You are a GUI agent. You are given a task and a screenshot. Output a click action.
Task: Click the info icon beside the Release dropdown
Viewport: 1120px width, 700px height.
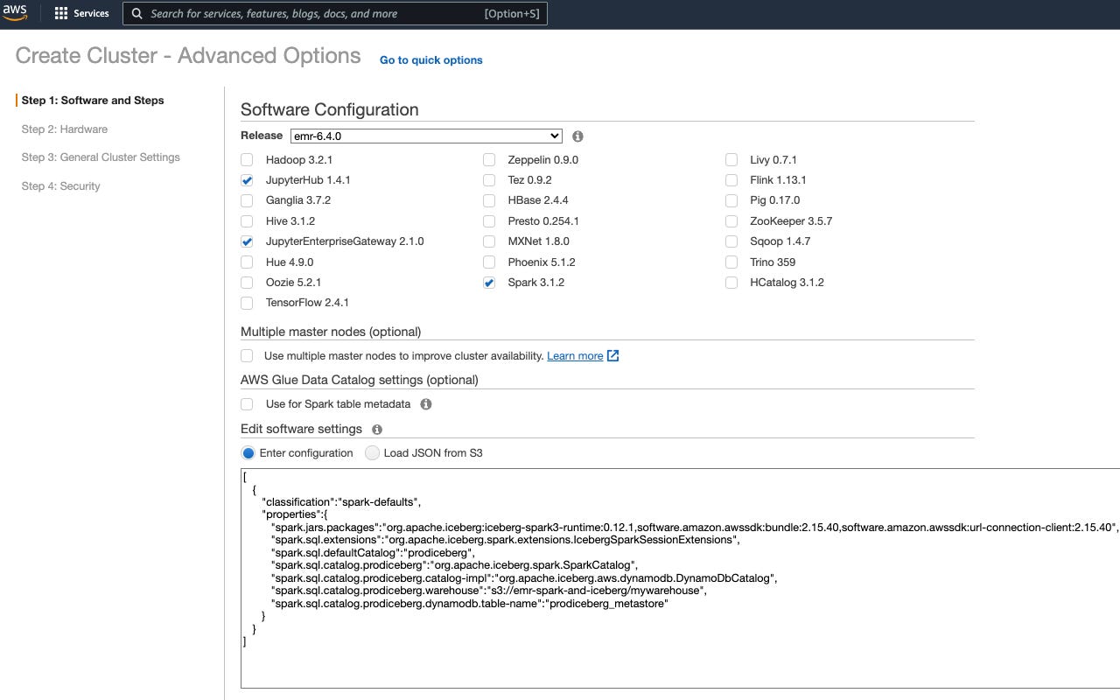[576, 136]
